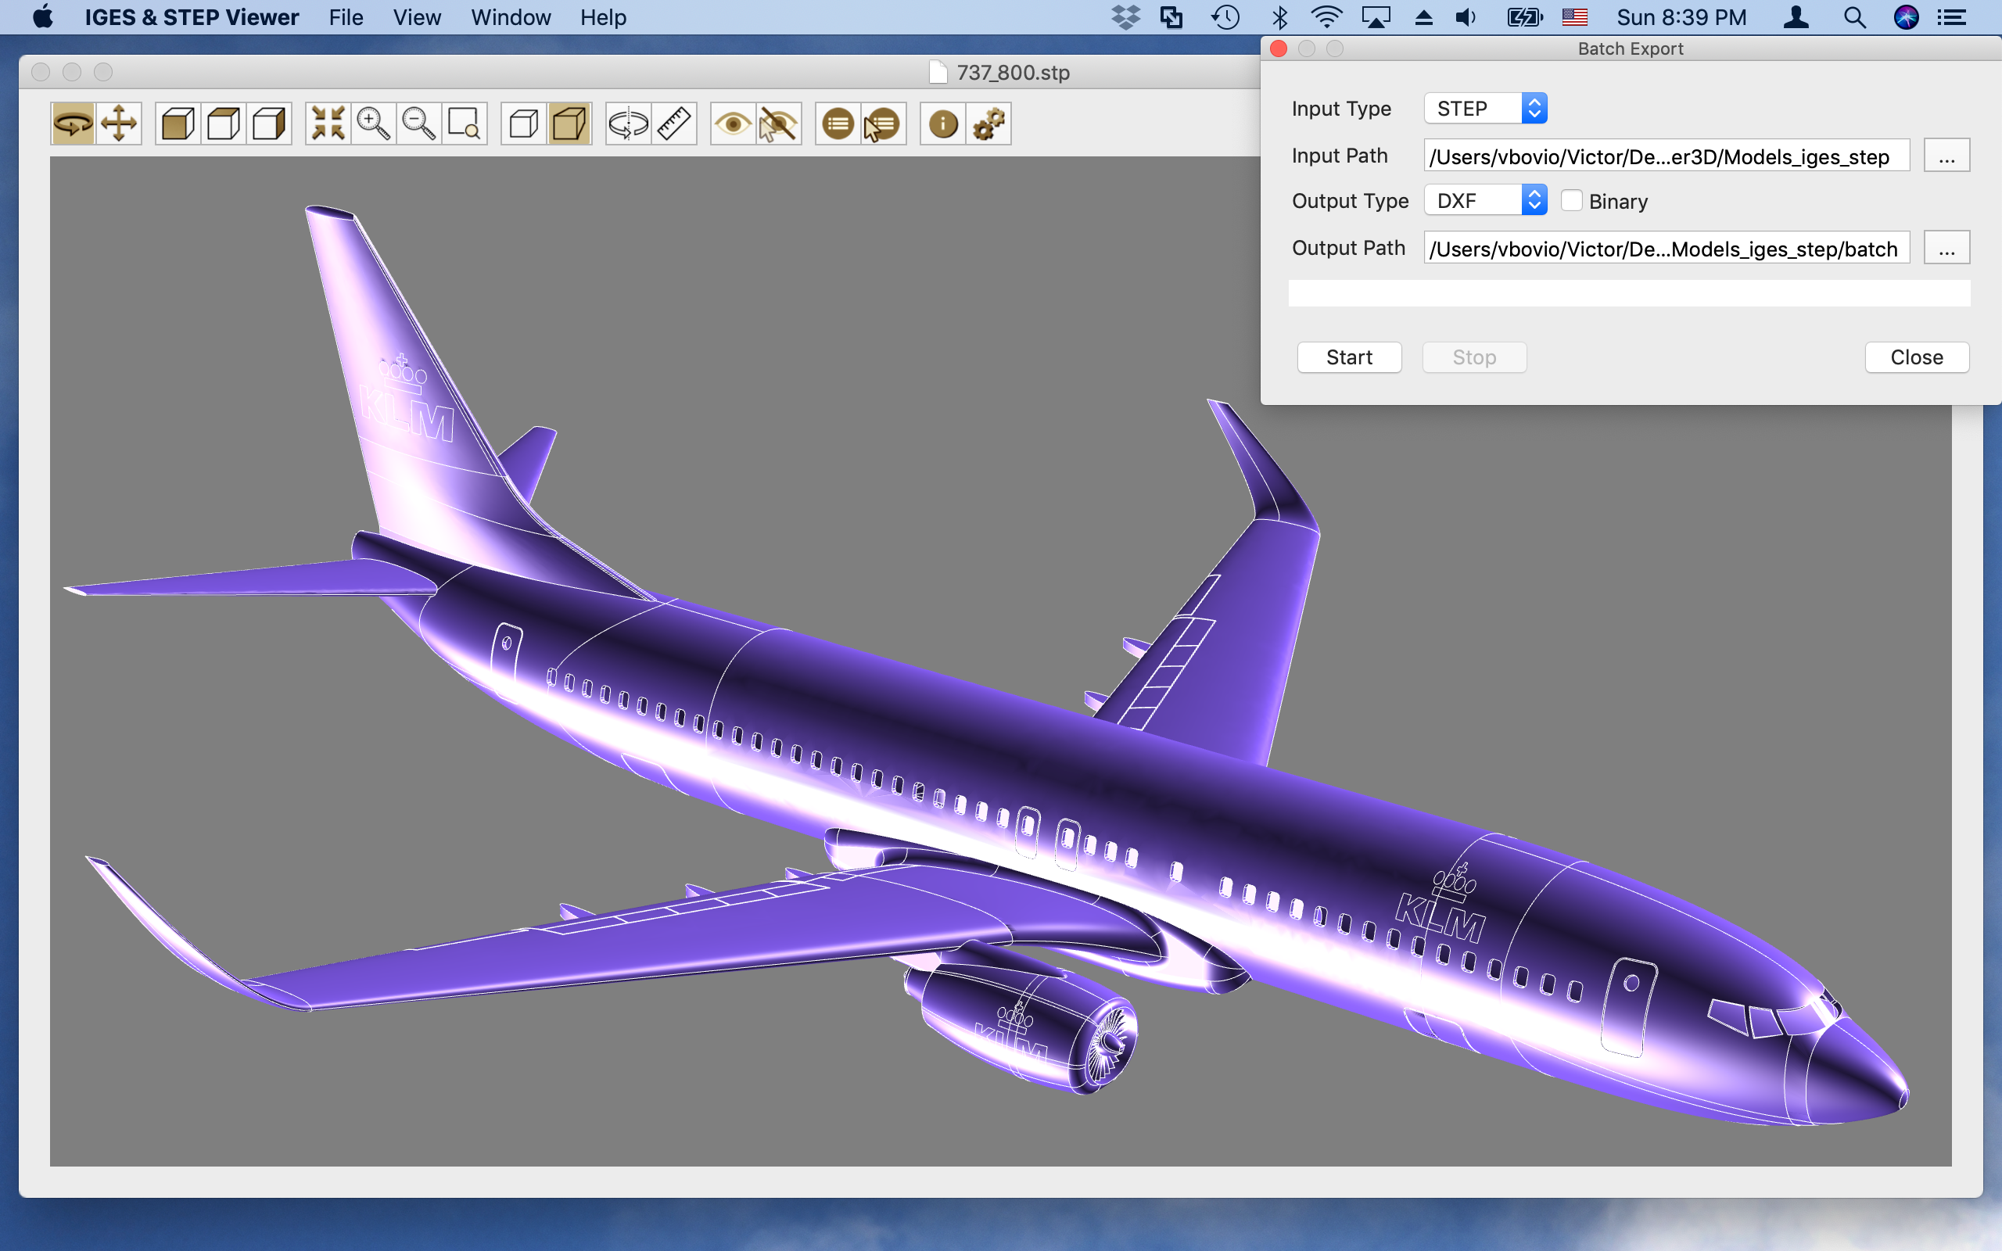Select the rotate view tool

click(73, 124)
